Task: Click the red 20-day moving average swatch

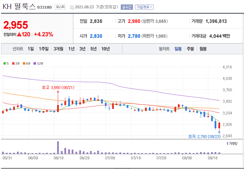Action: click(x=13, y=63)
